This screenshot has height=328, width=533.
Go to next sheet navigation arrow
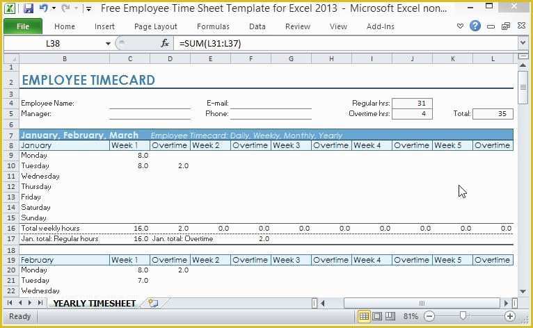coord(30,303)
